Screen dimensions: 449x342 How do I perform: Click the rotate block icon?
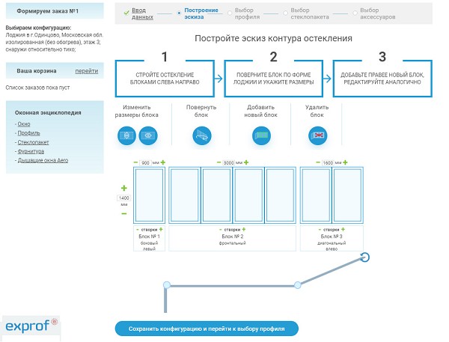point(201,135)
